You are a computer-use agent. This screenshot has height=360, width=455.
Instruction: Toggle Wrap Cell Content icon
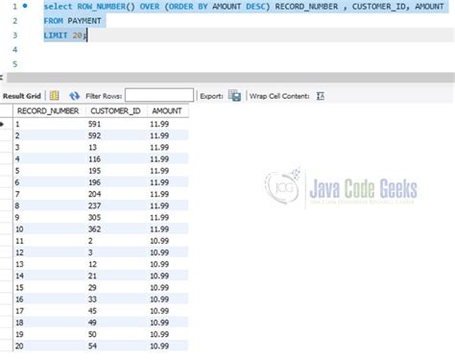[x=321, y=96]
